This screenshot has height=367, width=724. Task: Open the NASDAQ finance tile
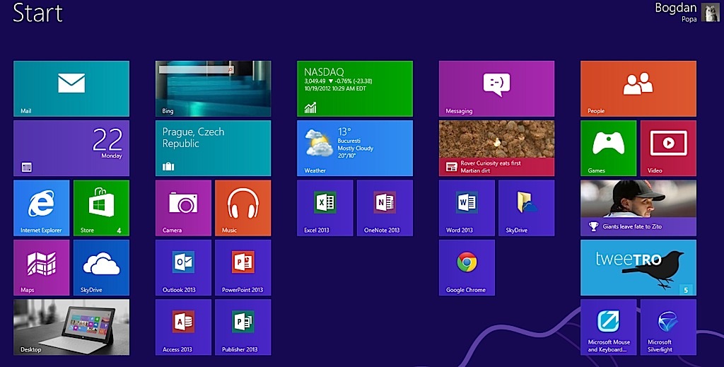click(355, 88)
